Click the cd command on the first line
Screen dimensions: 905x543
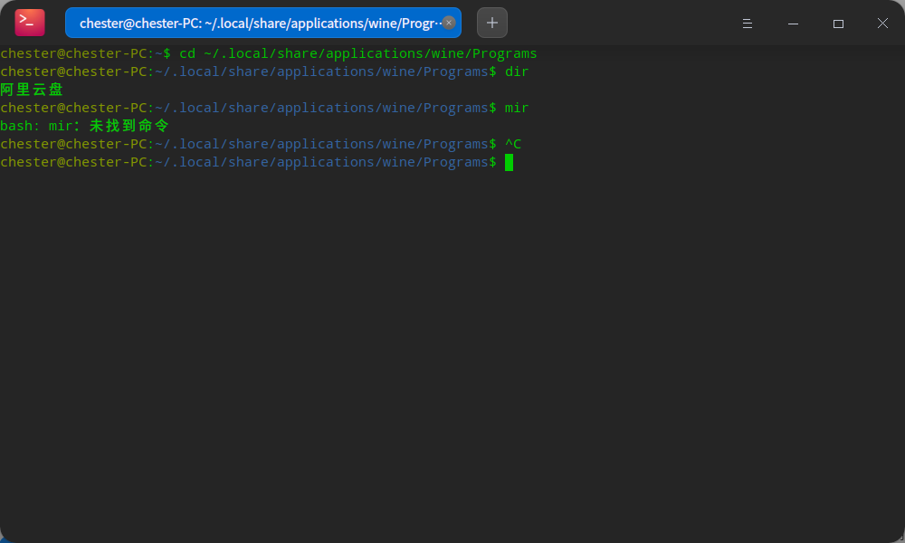[189, 53]
